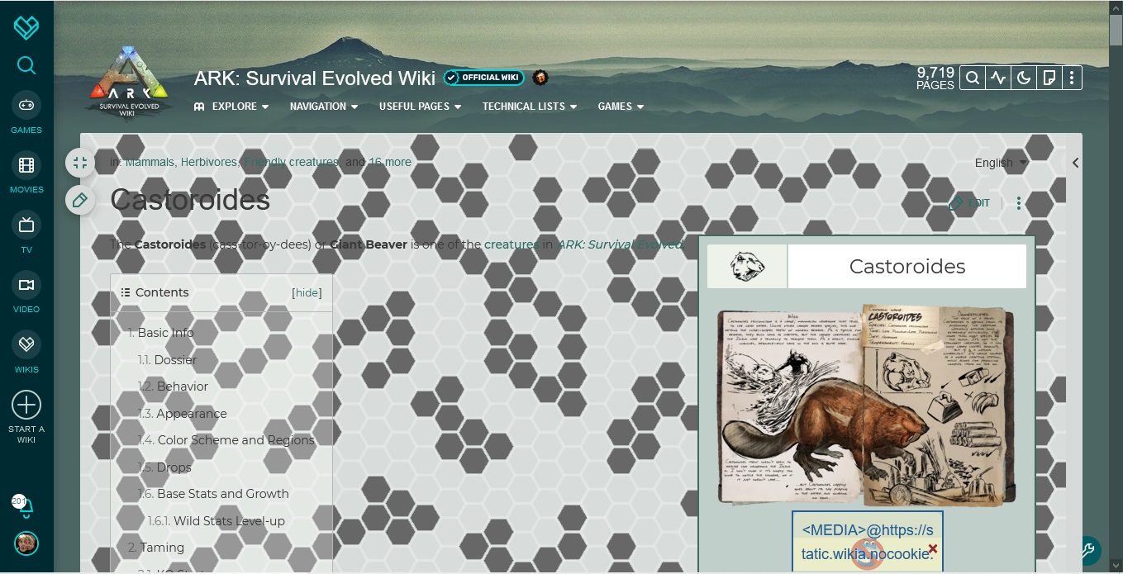Open the English language dropdown

click(1001, 163)
